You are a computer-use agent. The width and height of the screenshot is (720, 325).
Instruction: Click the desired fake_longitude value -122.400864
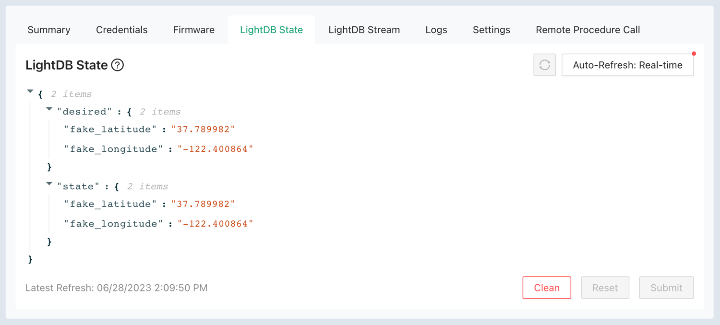[216, 149]
